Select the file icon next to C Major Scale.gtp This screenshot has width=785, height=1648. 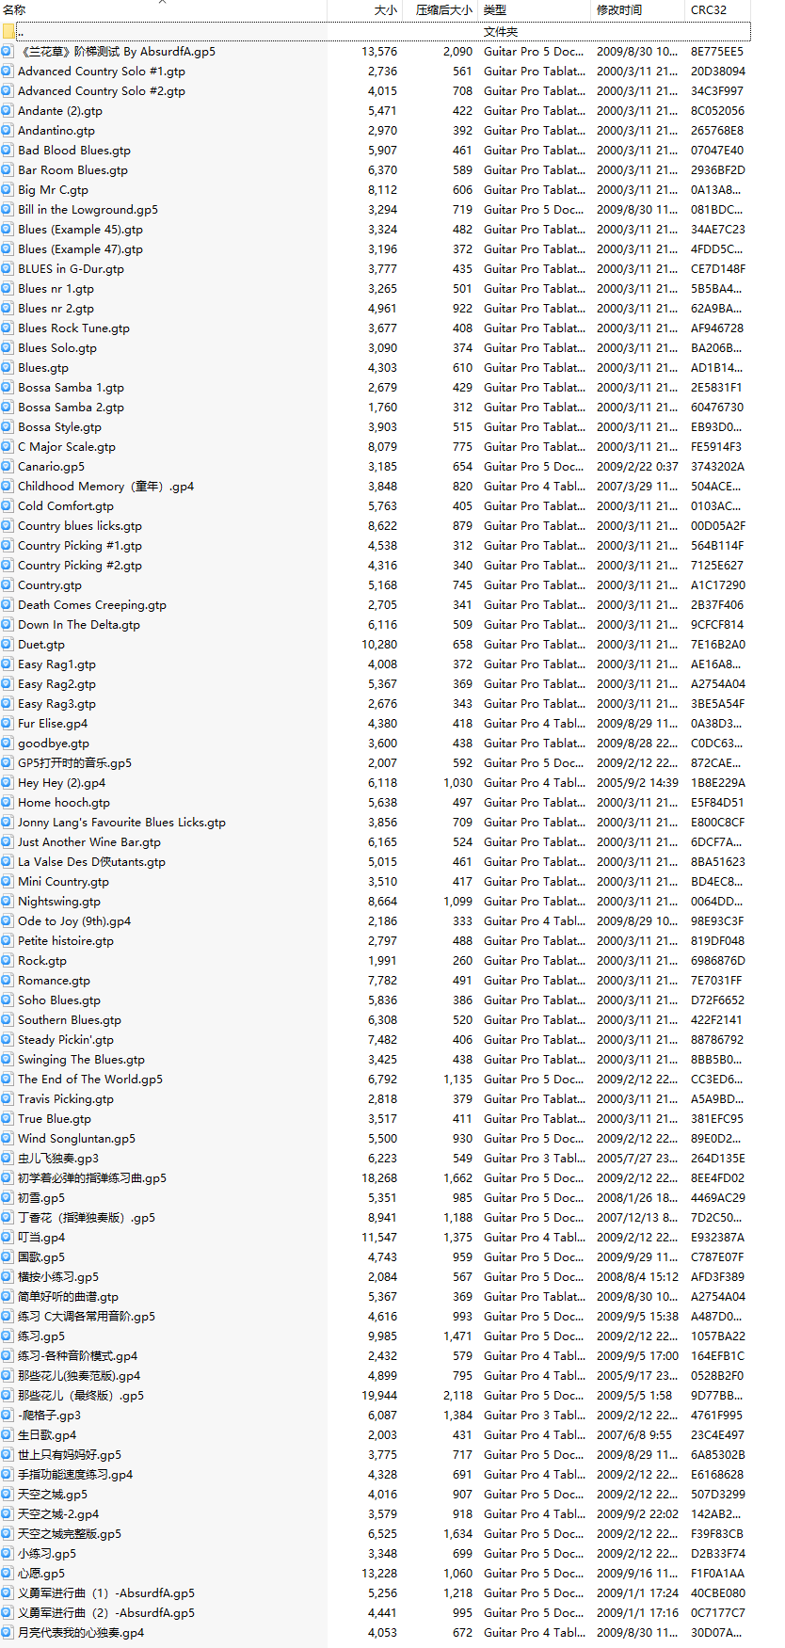tap(8, 447)
